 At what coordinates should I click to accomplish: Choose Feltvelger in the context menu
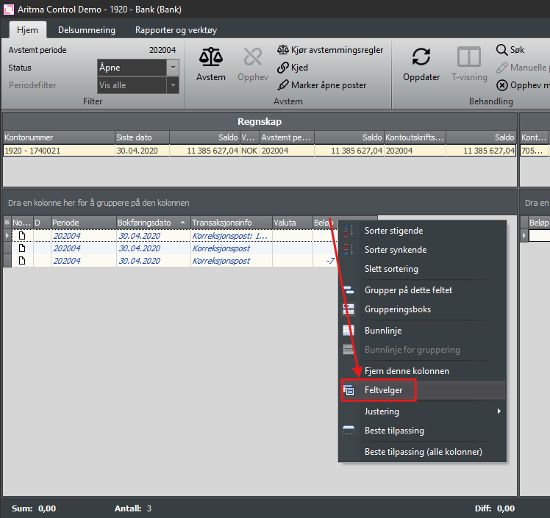coord(383,390)
